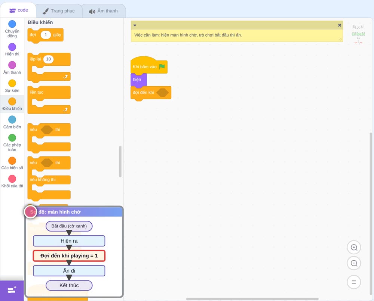Click the block palette vertical scrollbar
Image resolution: width=374 pixels, height=301 pixels.
point(120,162)
